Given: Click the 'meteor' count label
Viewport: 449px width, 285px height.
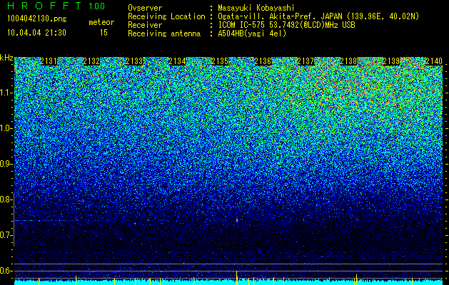Looking at the screenshot, I should pos(101,22).
